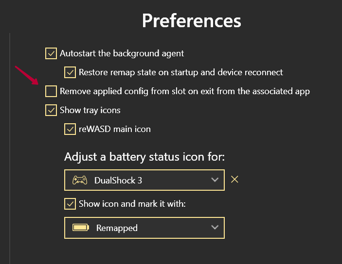This screenshot has width=342, height=264.
Task: Open the Remapped status combo box
Action: point(144,228)
